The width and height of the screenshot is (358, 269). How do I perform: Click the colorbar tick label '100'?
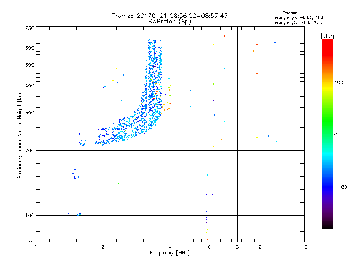(339, 82)
